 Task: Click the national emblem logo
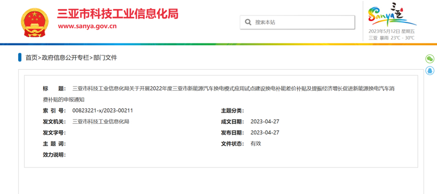[35, 22]
